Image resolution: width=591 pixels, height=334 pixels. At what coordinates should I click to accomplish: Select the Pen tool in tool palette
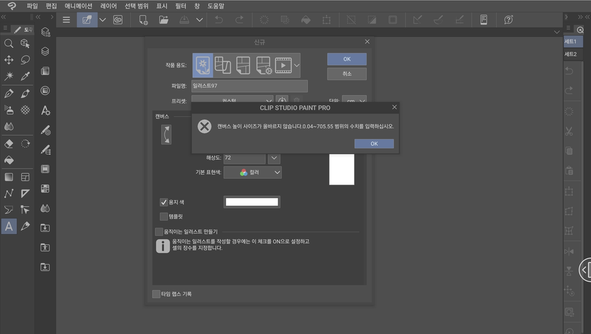pyautogui.click(x=9, y=93)
